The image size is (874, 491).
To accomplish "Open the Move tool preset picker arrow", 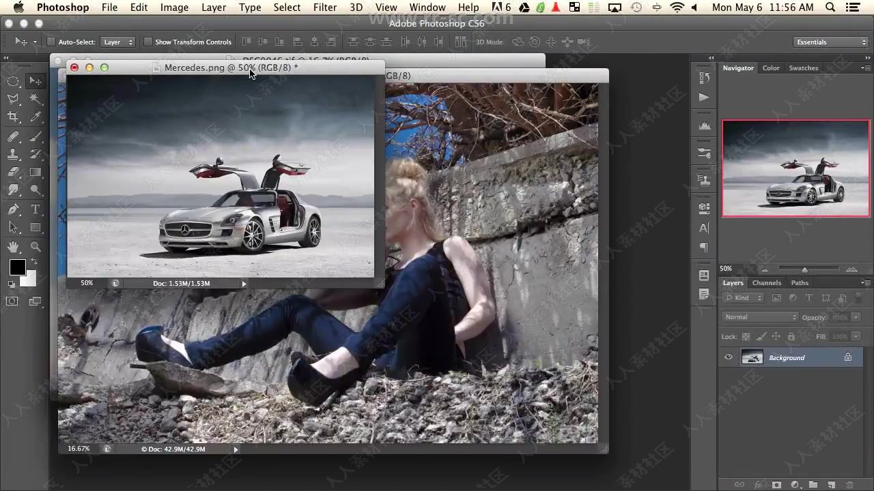I will (x=35, y=42).
